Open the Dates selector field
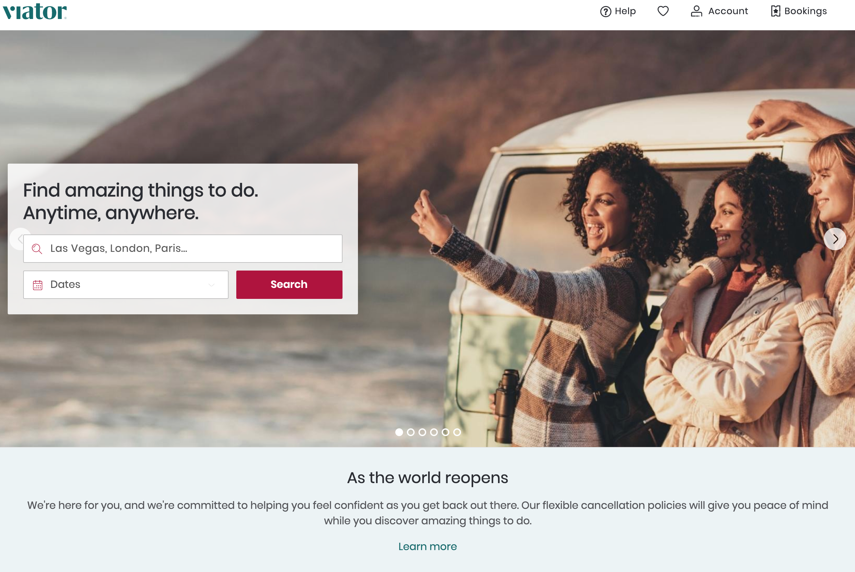Screen dimensions: 855x572 click(126, 284)
